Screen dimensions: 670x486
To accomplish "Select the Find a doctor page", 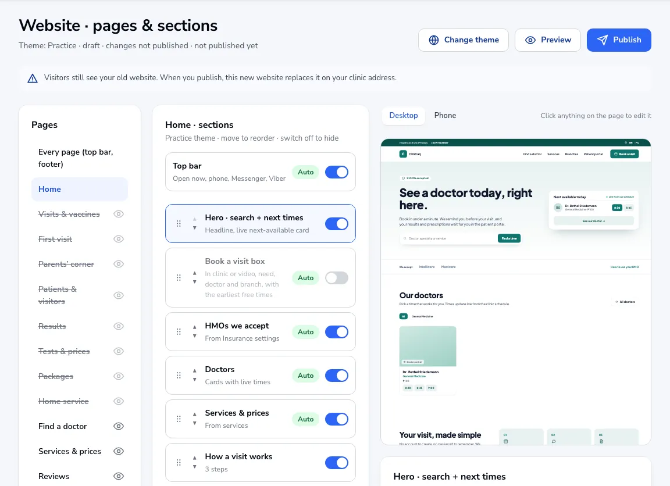I will [62, 426].
